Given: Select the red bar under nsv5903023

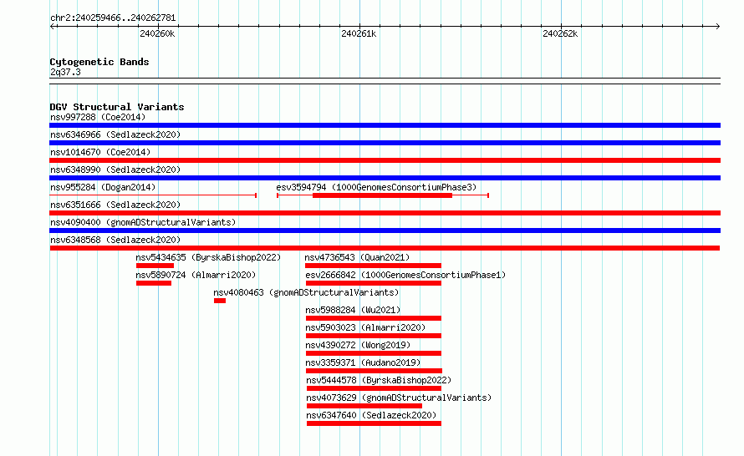Looking at the screenshot, I should click(x=374, y=336).
